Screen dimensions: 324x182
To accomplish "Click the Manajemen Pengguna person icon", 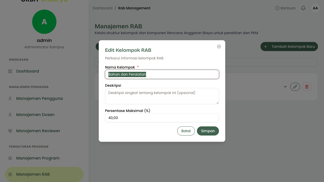I will point(10,99).
